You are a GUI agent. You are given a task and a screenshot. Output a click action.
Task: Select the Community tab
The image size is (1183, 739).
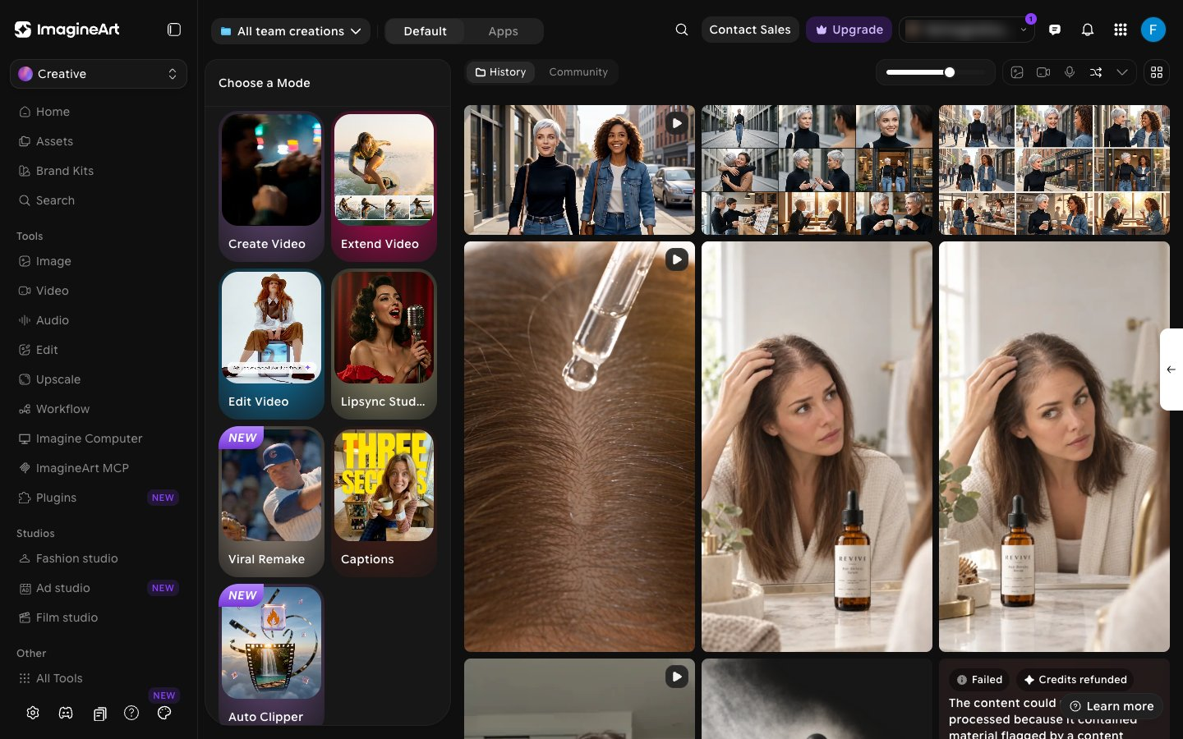coord(578,72)
